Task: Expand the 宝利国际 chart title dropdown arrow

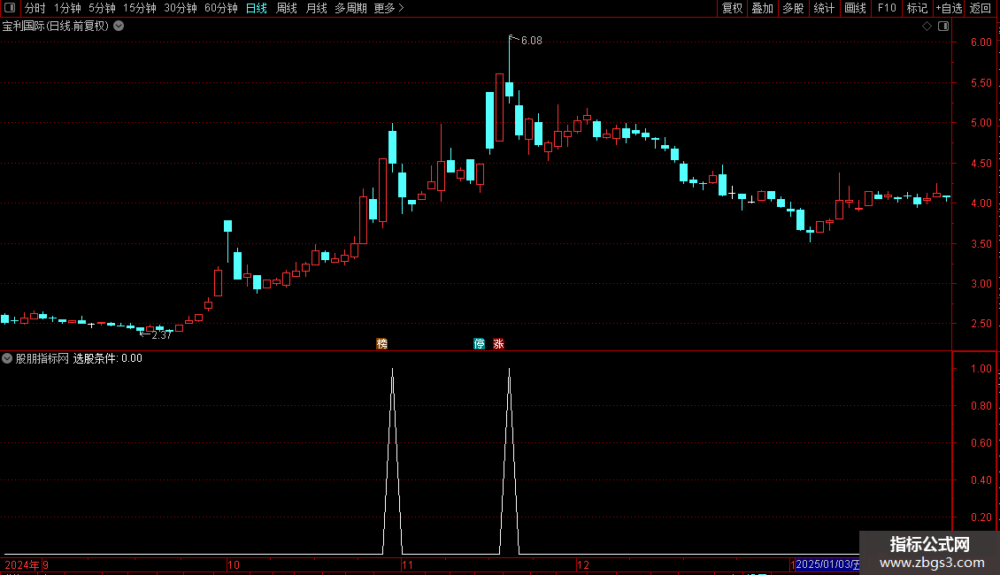Action: [119, 26]
